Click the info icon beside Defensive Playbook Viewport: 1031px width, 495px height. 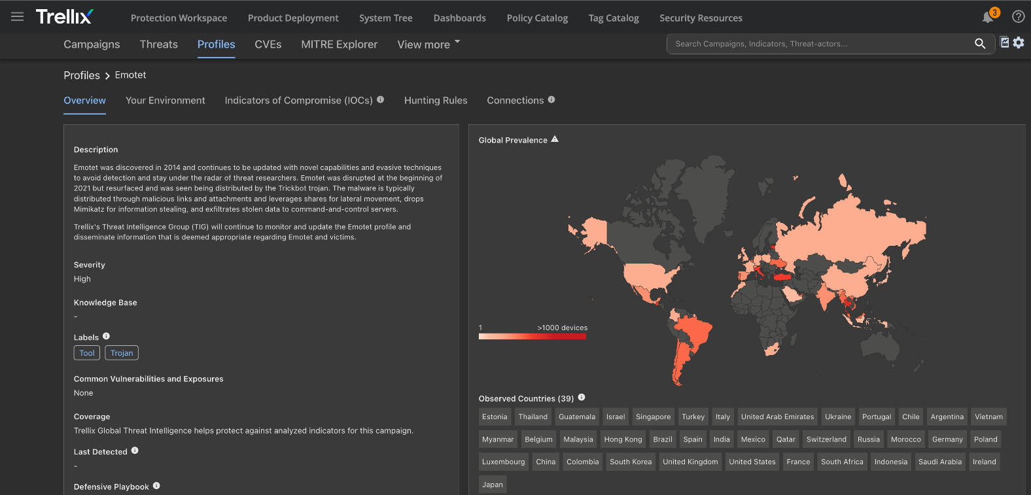pyautogui.click(x=156, y=486)
